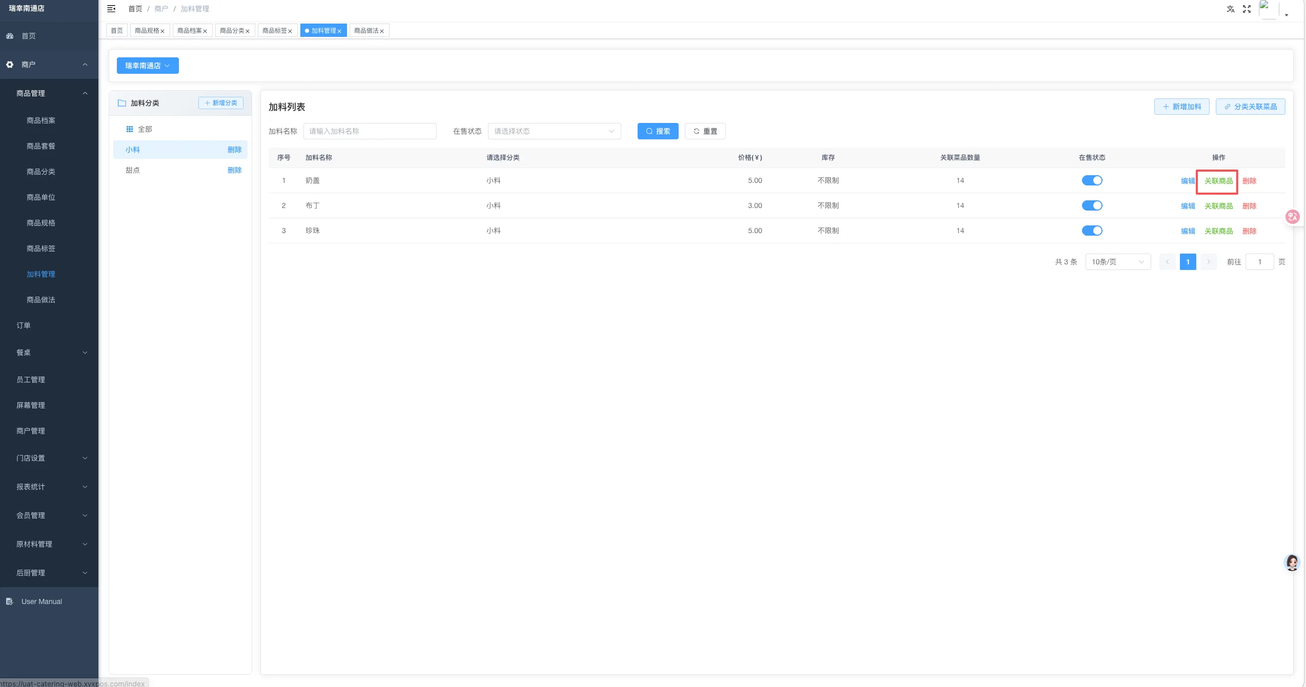Go to the next page arrow
The height and width of the screenshot is (687, 1306).
(1208, 262)
